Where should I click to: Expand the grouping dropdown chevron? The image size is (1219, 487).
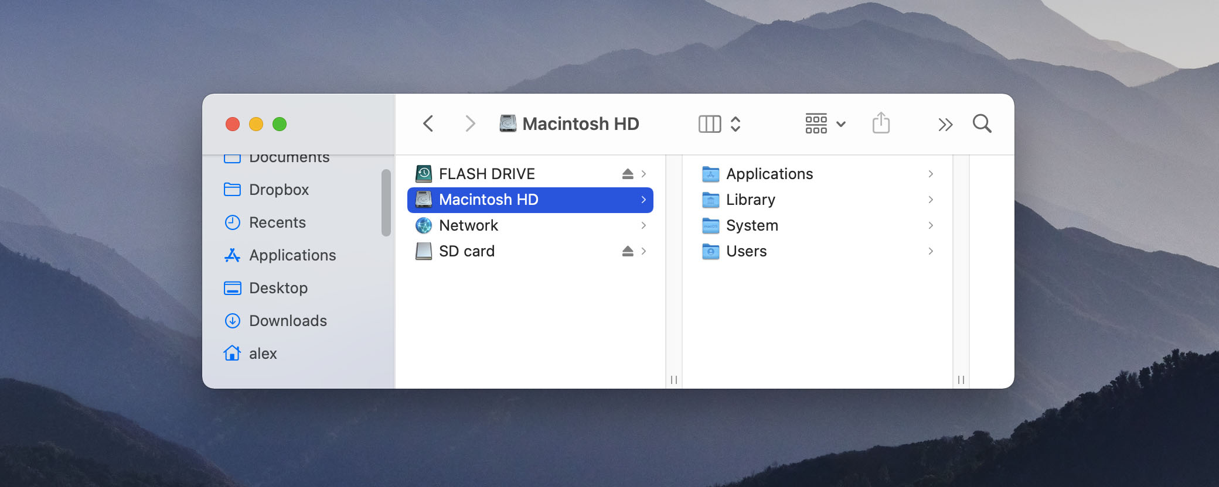pos(841,124)
